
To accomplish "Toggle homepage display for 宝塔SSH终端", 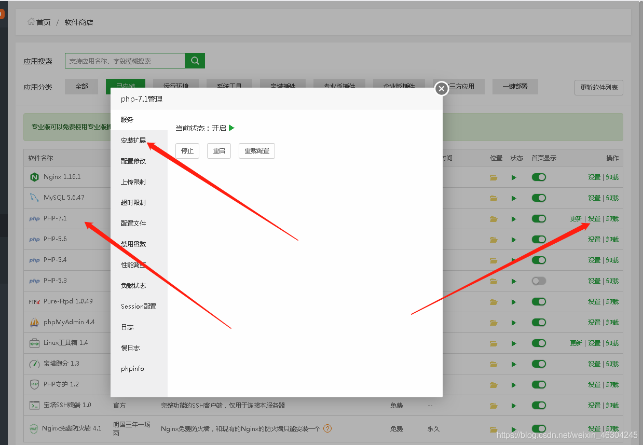I will [539, 406].
